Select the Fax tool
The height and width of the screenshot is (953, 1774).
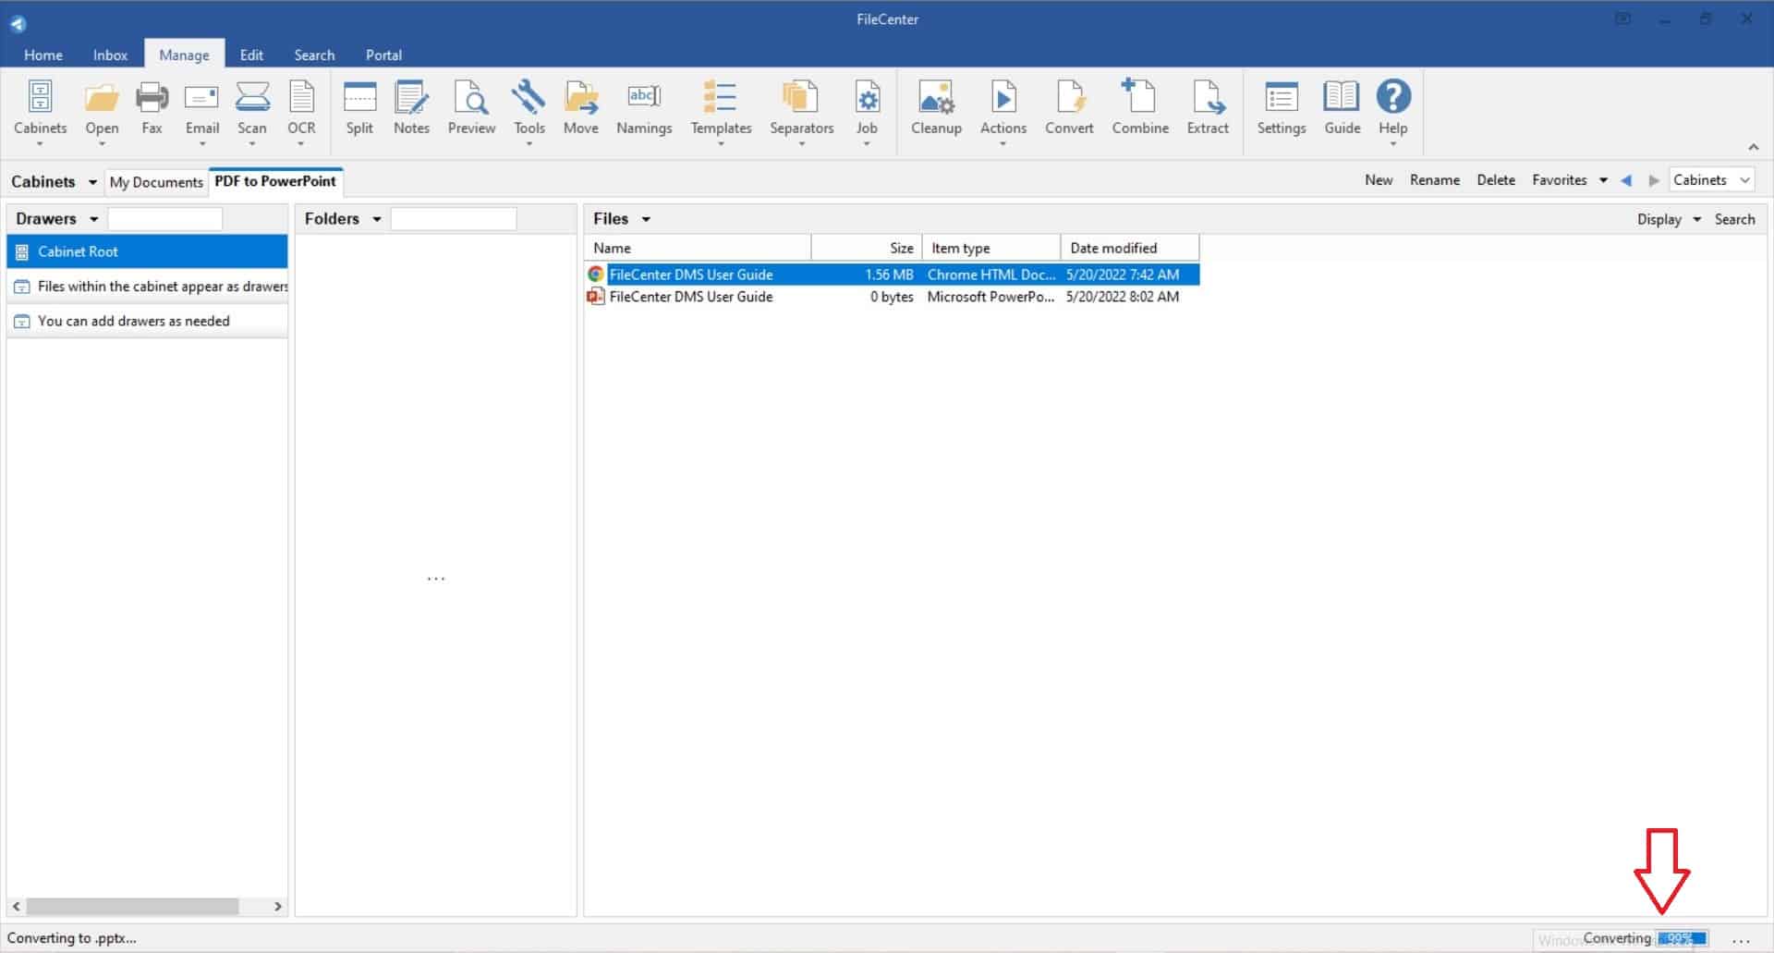pos(152,109)
